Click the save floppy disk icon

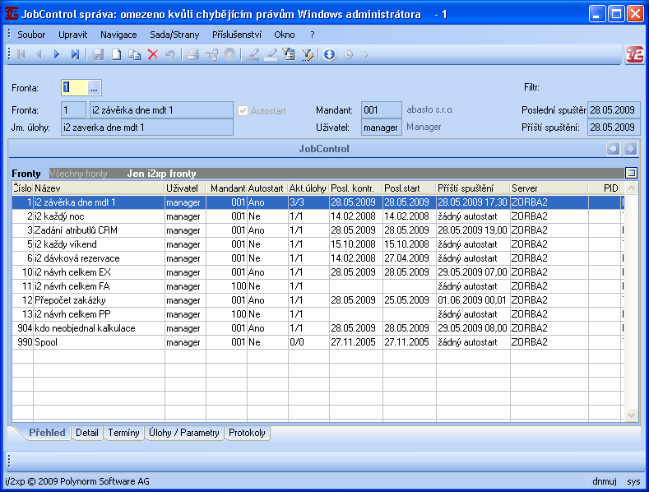98,54
